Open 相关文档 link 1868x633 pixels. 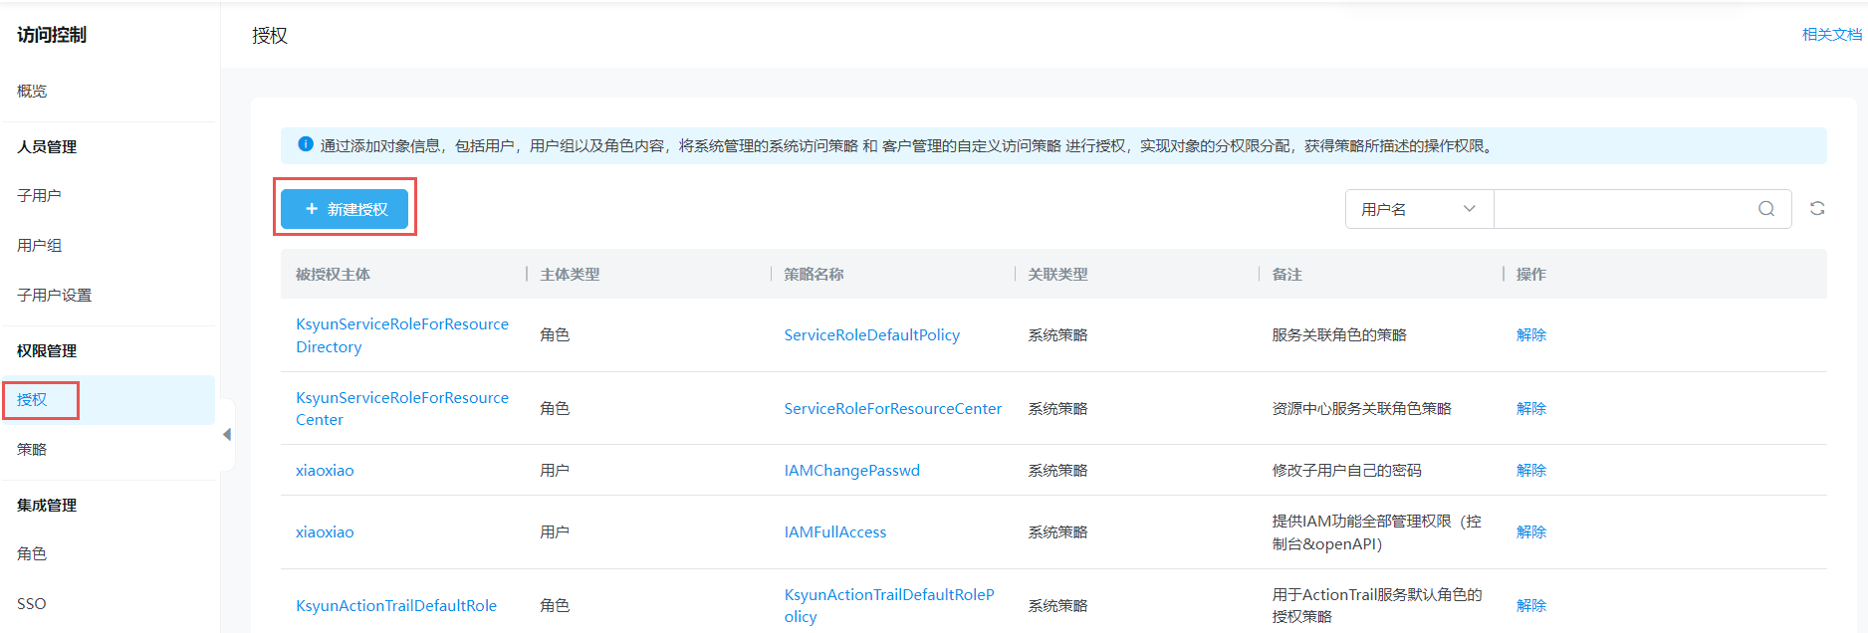pos(1830,35)
